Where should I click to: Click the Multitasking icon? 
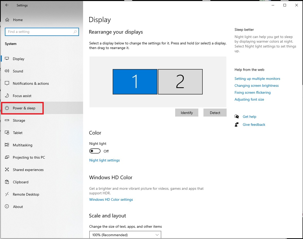click(7, 145)
